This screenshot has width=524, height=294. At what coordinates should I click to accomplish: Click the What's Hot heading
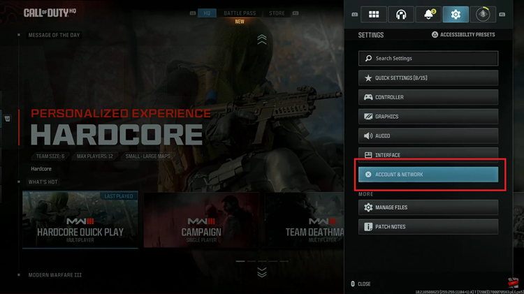pos(43,182)
